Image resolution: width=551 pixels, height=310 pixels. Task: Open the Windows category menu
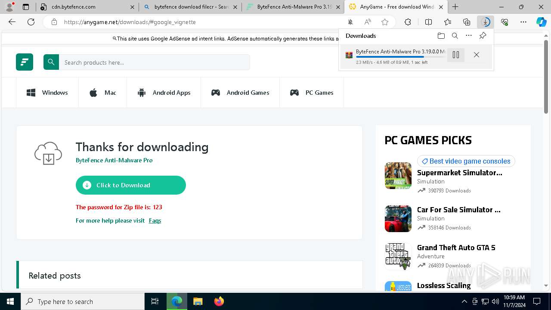(47, 93)
